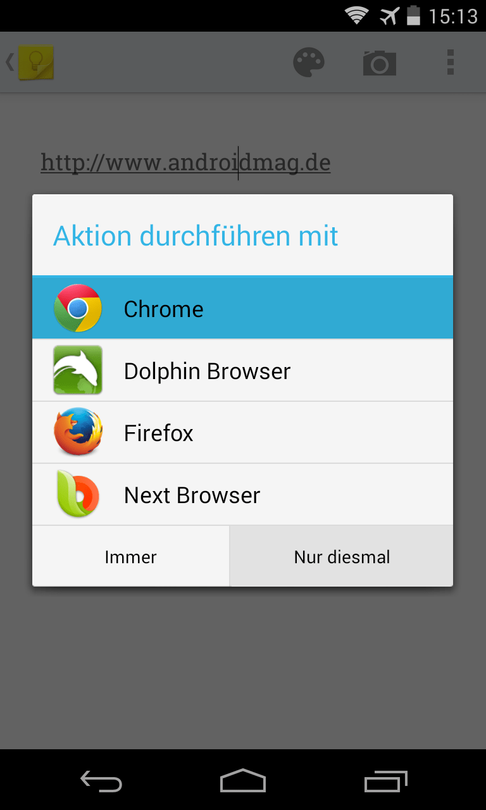Select the Chrome list entry

243,308
